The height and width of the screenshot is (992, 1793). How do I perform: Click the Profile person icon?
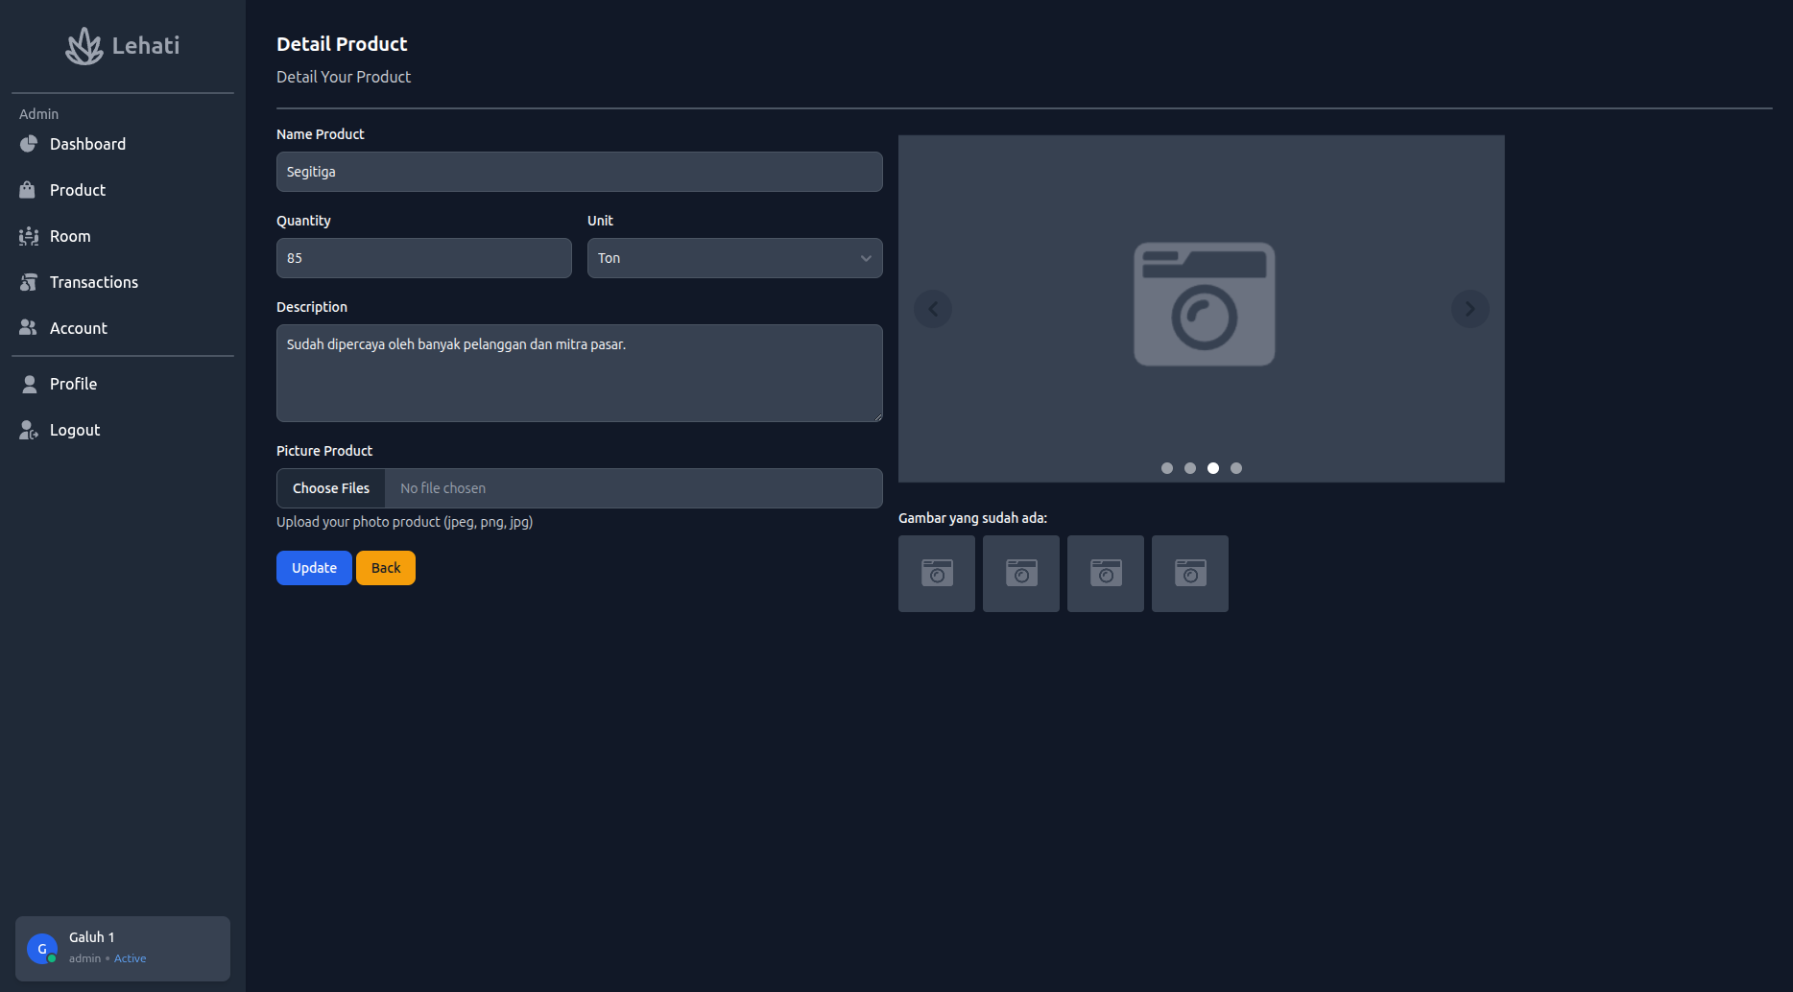(x=30, y=384)
